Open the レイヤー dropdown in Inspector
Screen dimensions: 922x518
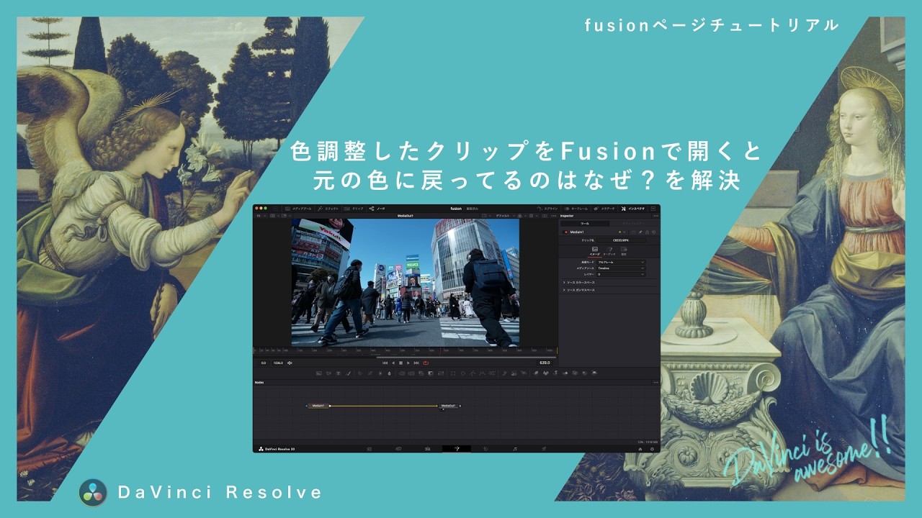point(621,274)
